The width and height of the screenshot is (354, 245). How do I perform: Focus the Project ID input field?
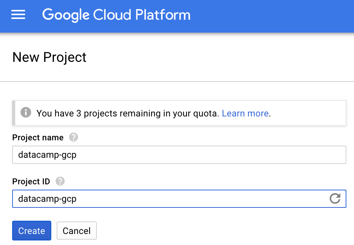(x=167, y=199)
